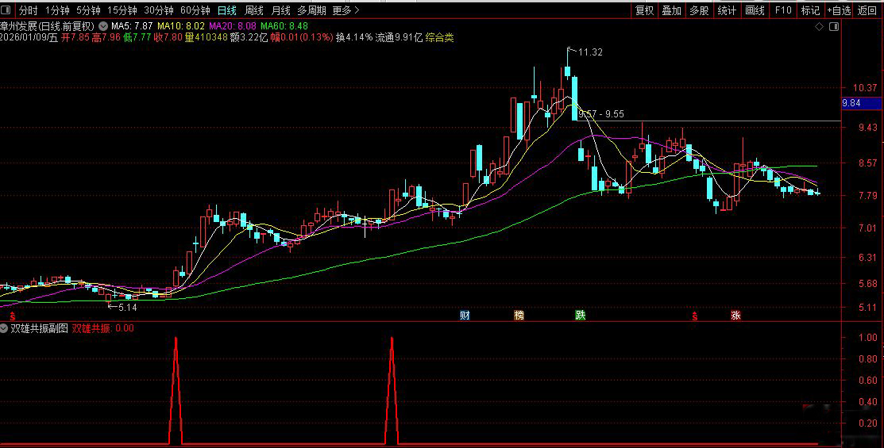Click the 换4.14% turnover rate
The image size is (884, 448).
pos(354,38)
